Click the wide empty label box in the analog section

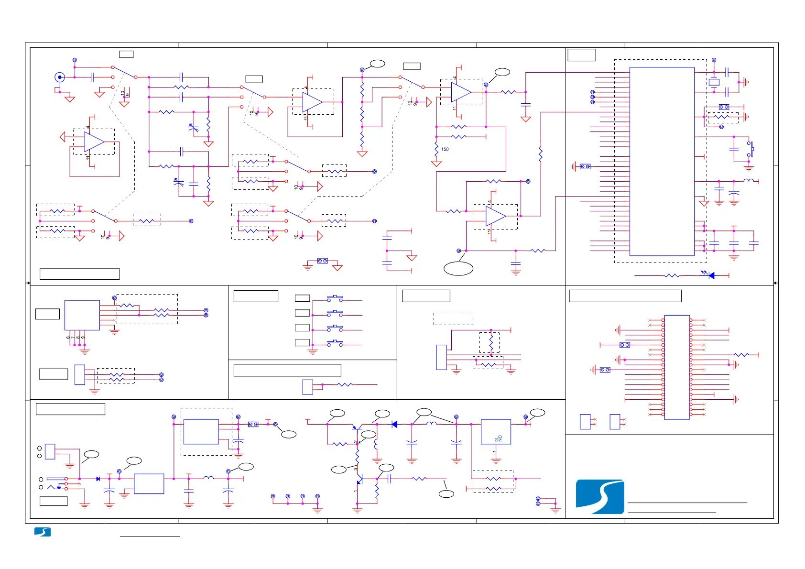pyautogui.click(x=79, y=274)
